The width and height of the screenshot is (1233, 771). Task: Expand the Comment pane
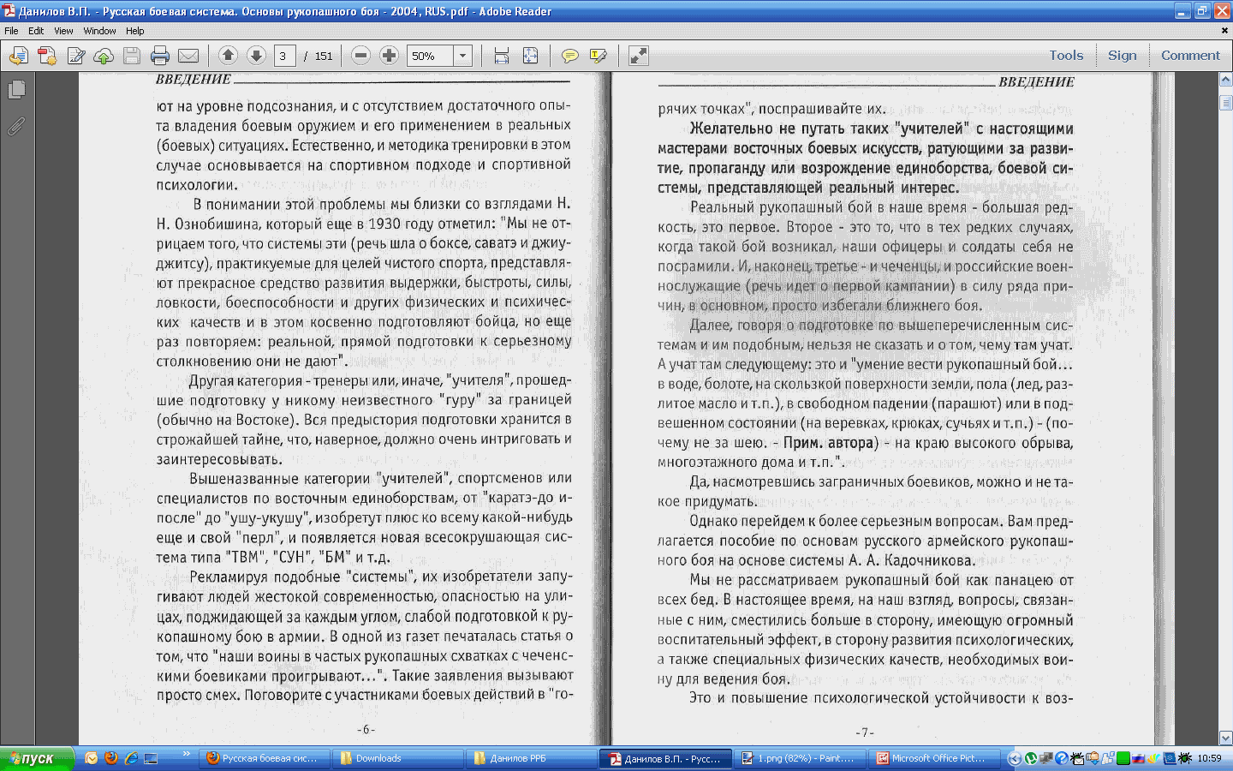point(1190,56)
